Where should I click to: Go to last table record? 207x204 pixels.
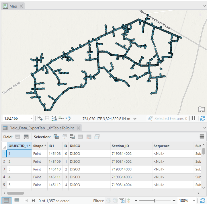point(33,201)
